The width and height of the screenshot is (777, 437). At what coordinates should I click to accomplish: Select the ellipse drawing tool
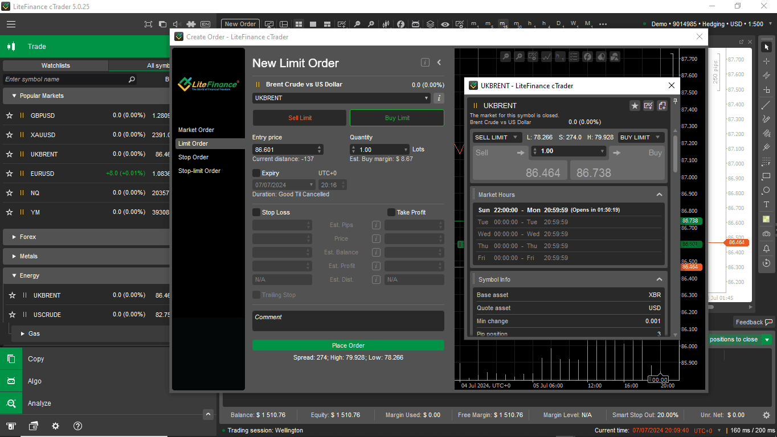(x=766, y=190)
